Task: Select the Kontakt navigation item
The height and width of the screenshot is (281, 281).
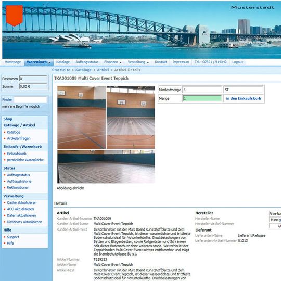Action: tap(161, 62)
